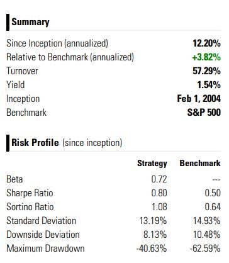Select the Relative to Benchmark (annualized) label
Screen dimensions: 229x263
70,57
